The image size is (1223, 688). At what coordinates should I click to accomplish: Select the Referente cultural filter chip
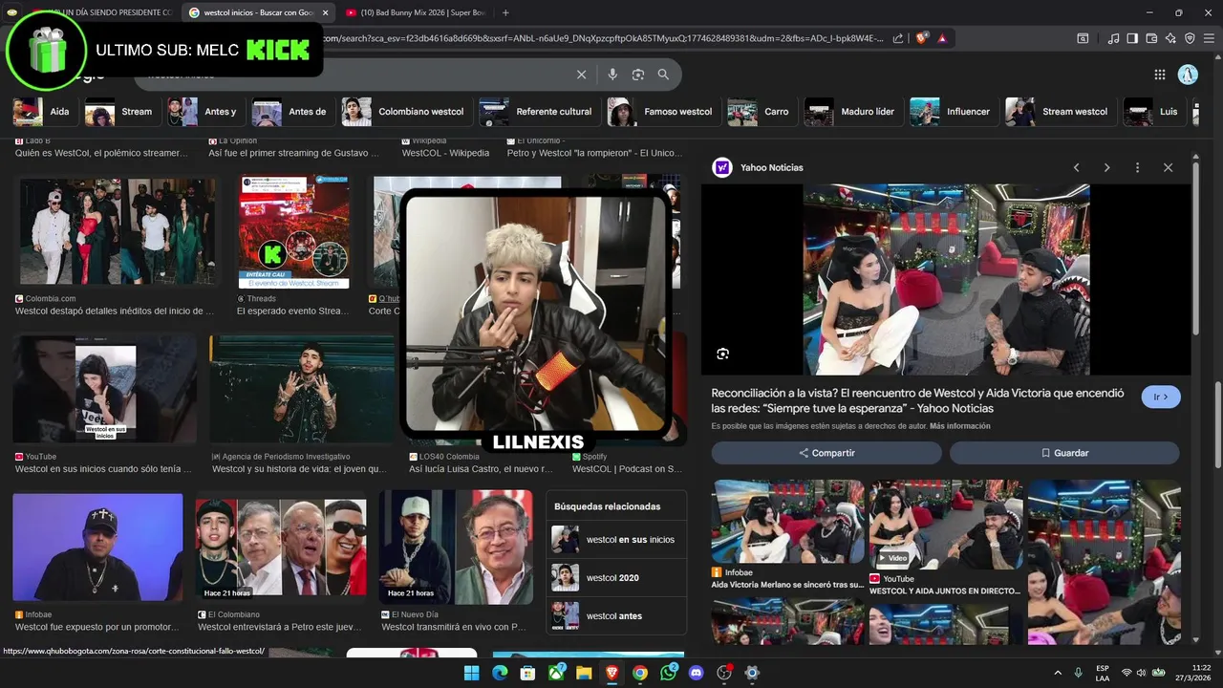[539, 112]
